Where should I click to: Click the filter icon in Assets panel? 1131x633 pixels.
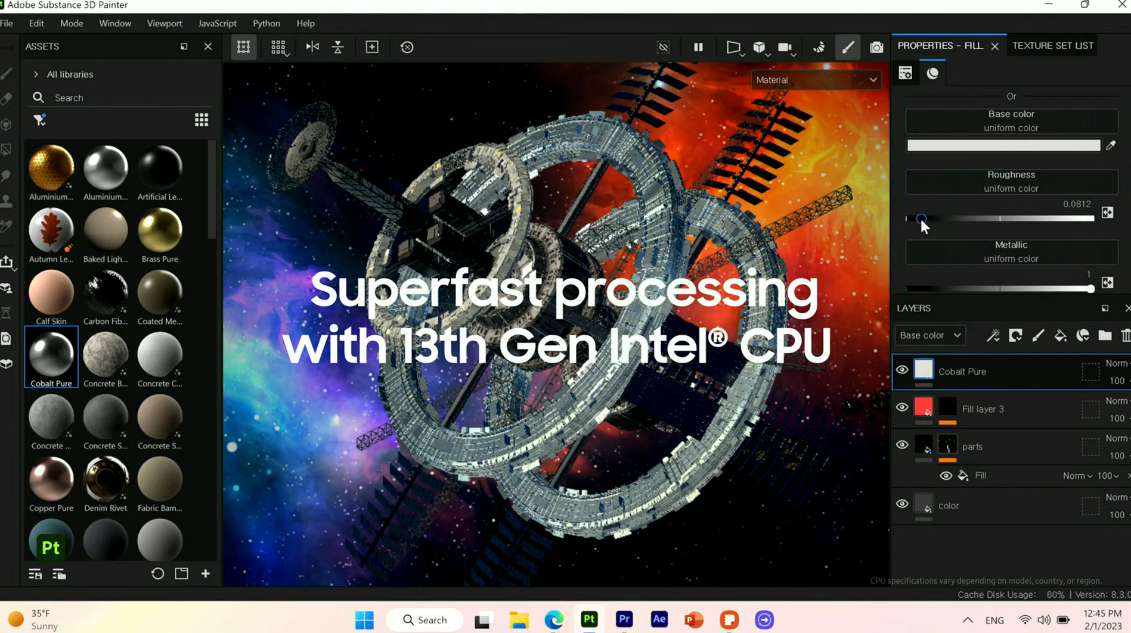point(39,120)
